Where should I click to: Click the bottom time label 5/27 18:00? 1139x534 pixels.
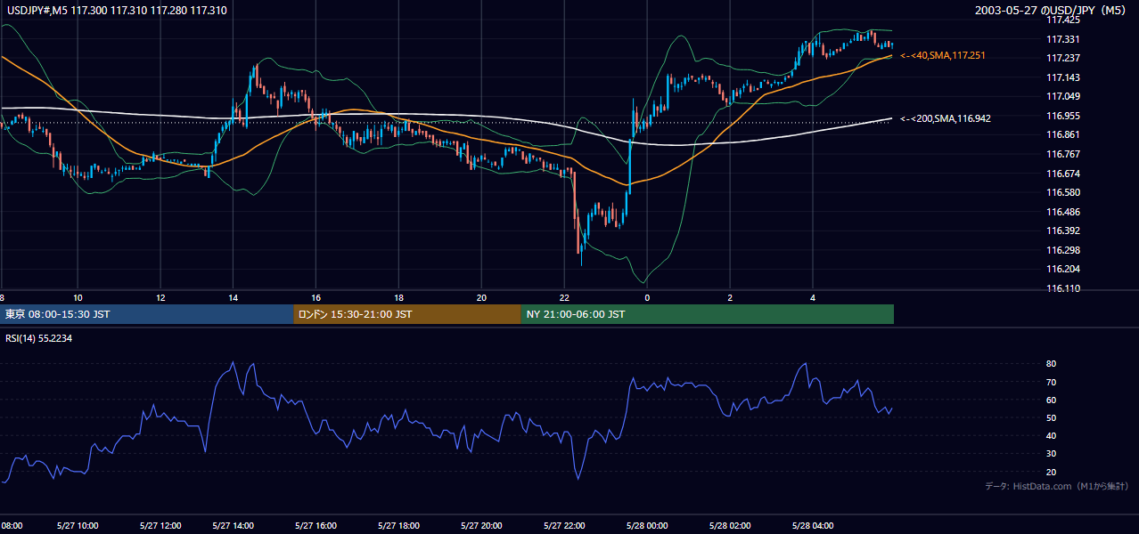pos(397,526)
